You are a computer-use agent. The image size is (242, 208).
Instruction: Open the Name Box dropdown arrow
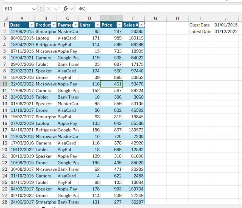(34, 9)
